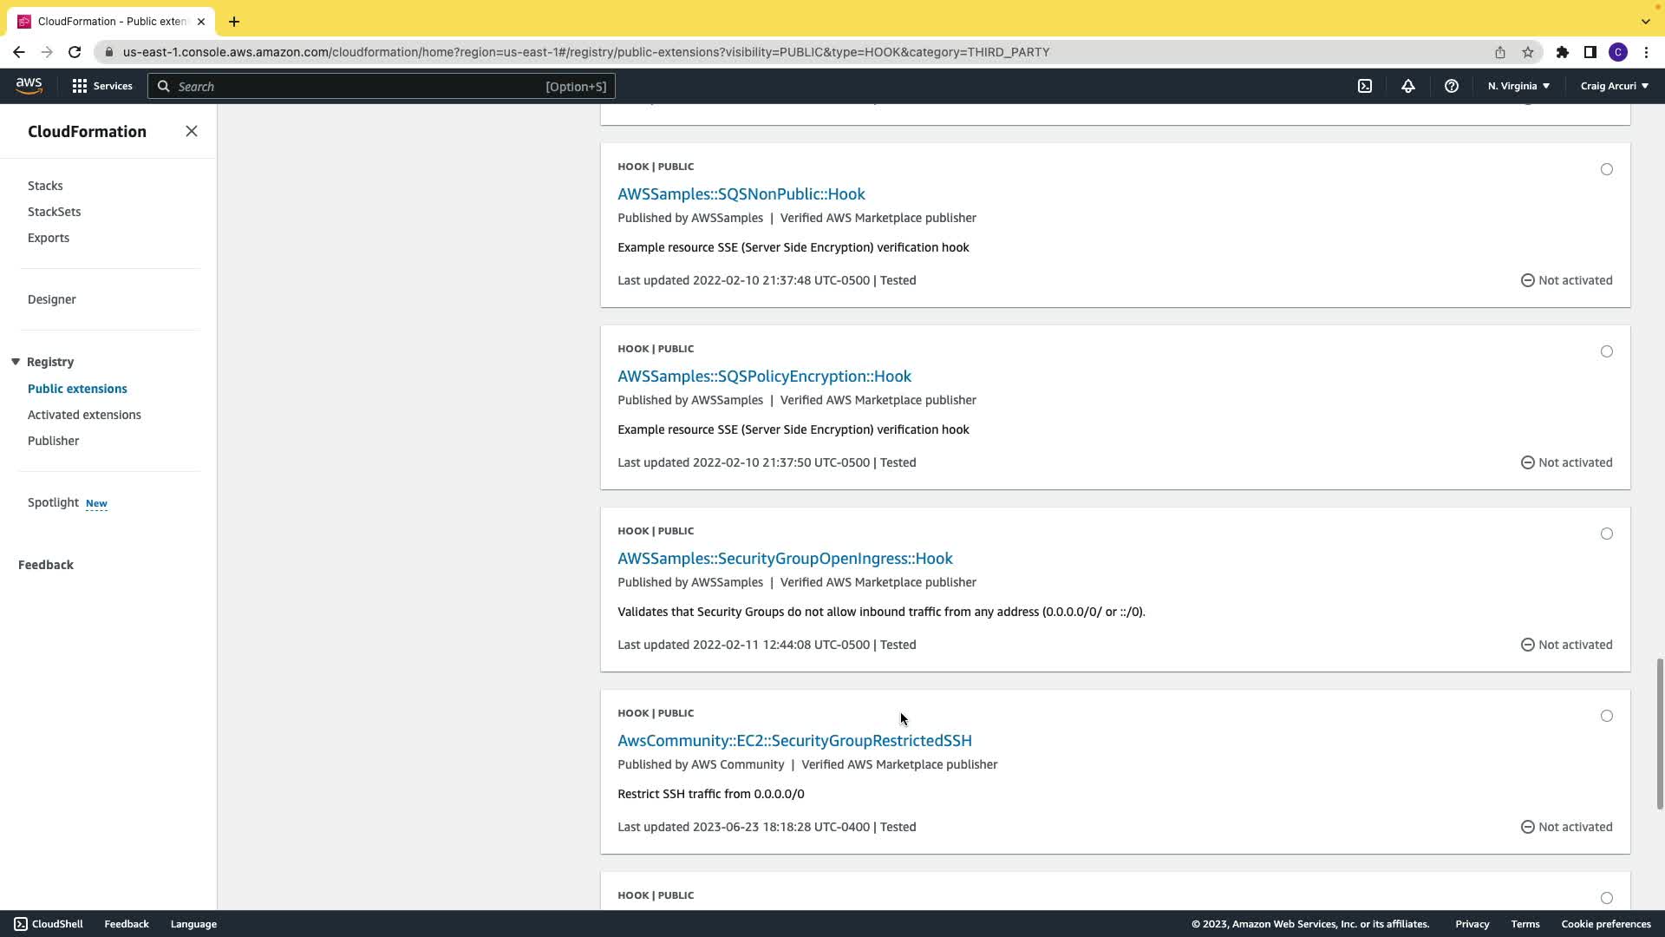Go to Activated extensions in sidebar
Viewport: 1665px width, 937px height.
click(84, 415)
